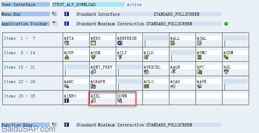
Task: Click the green status indicator
Action: click(x=226, y=24)
